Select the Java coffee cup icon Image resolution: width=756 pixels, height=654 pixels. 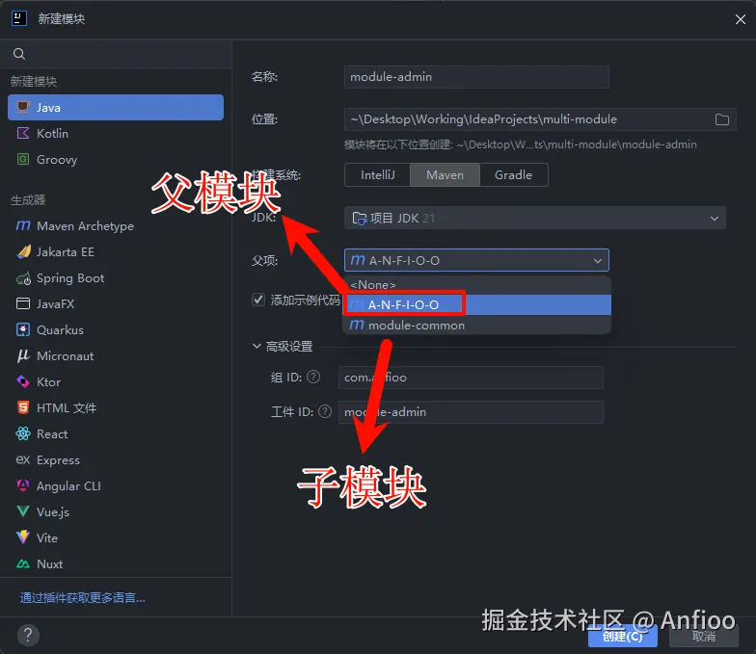click(x=23, y=107)
